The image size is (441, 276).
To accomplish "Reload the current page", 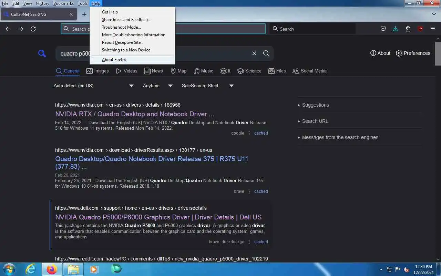I will (x=33, y=29).
